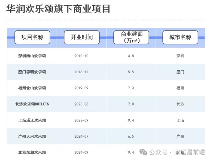Select project name 广州天河欢乐颂
Viewport: 212px width, 161px height.
click(32, 136)
